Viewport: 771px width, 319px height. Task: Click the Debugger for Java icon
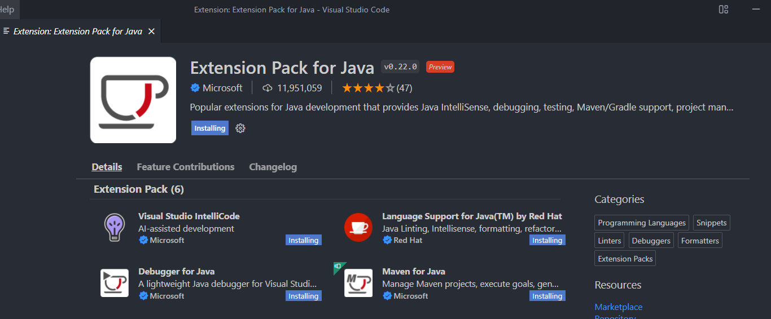click(x=115, y=283)
